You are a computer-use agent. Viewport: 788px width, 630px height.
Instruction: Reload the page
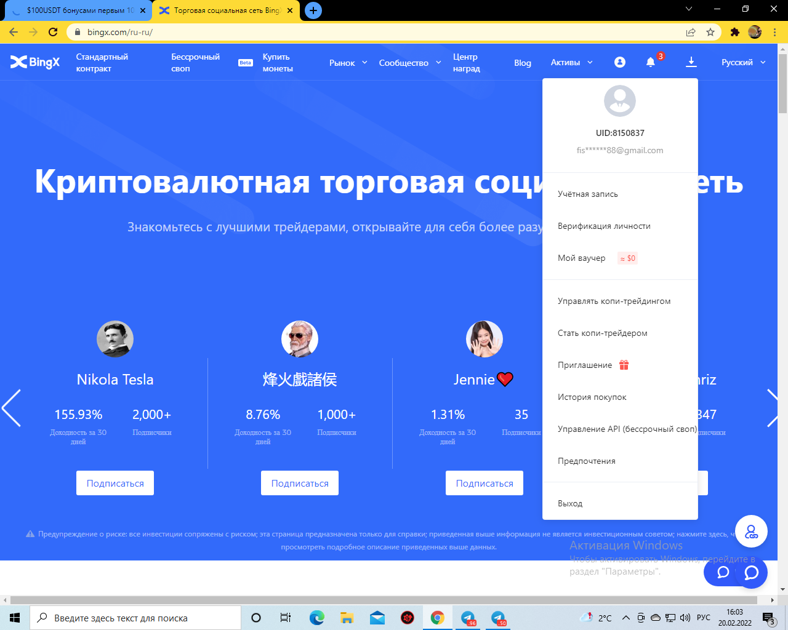(53, 32)
